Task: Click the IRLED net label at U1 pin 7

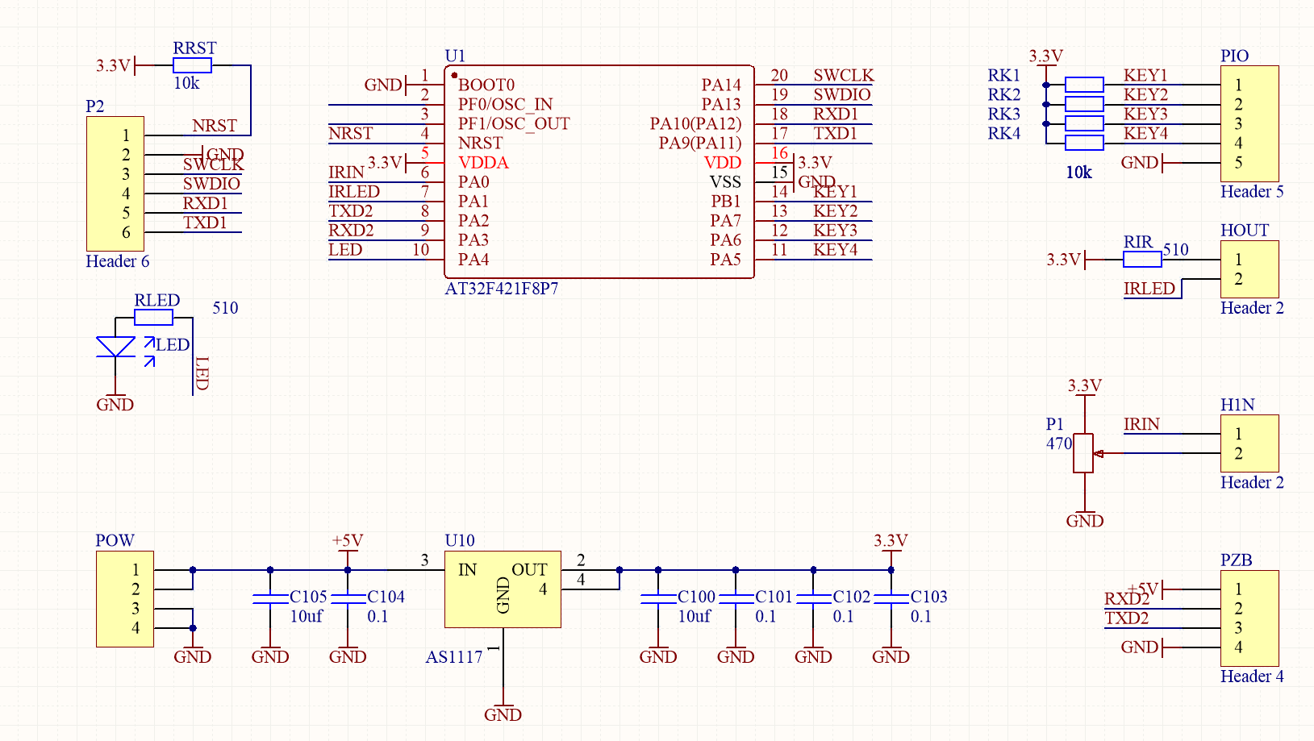Action: pyautogui.click(x=354, y=191)
